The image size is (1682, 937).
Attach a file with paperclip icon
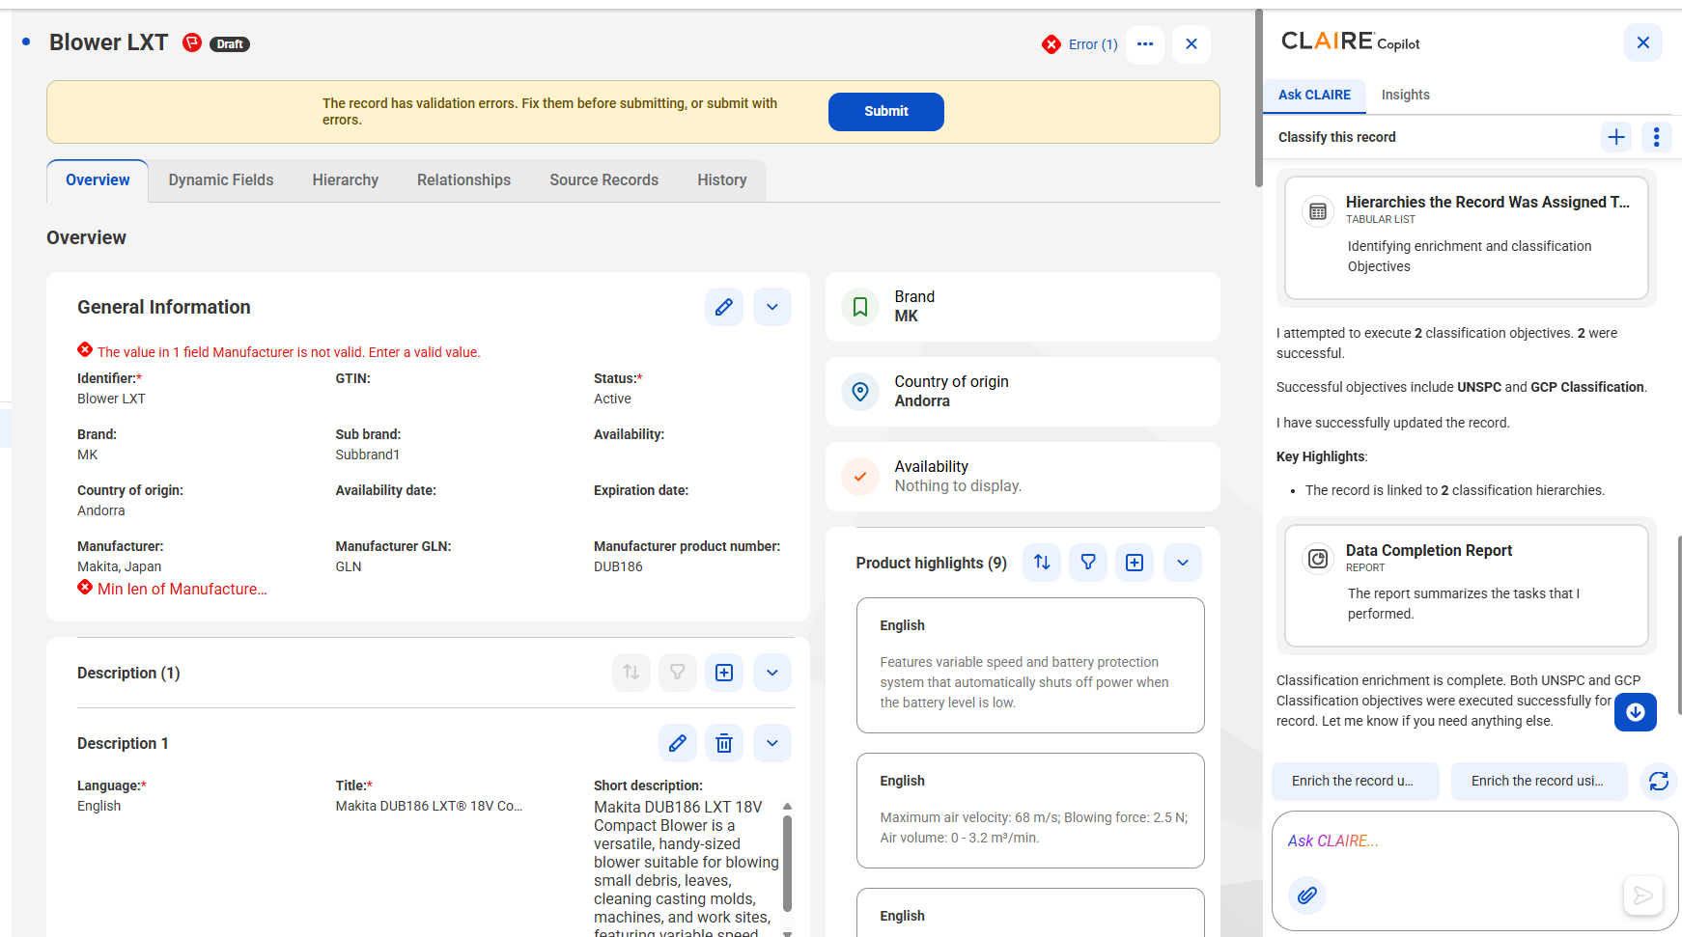coord(1307,896)
